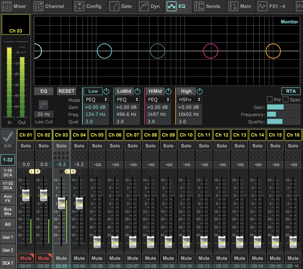Click the Main LR icon
Image resolution: width=303 pixels, height=269 pixels.
point(233,6)
